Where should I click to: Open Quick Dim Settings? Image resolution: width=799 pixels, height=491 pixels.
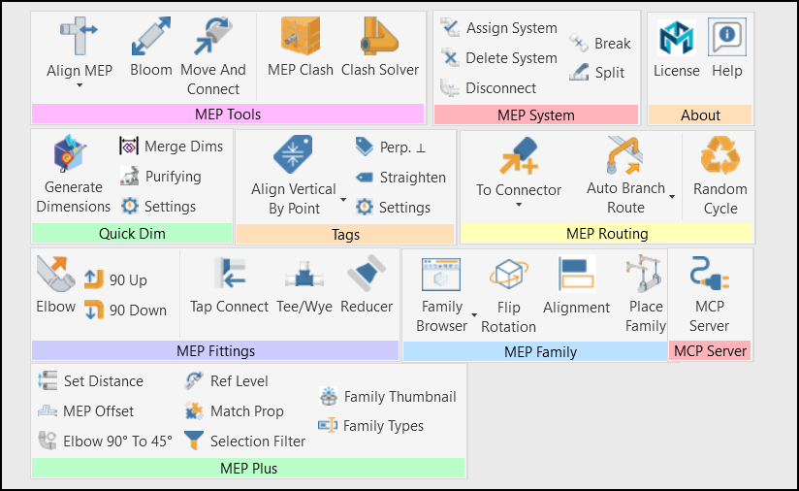(158, 207)
